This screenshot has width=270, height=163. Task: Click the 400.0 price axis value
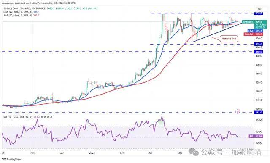[x=259, y=65]
